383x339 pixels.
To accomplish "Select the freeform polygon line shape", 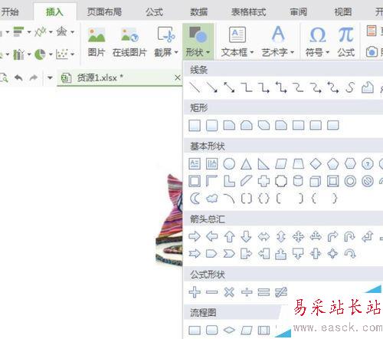I will tap(368, 87).
